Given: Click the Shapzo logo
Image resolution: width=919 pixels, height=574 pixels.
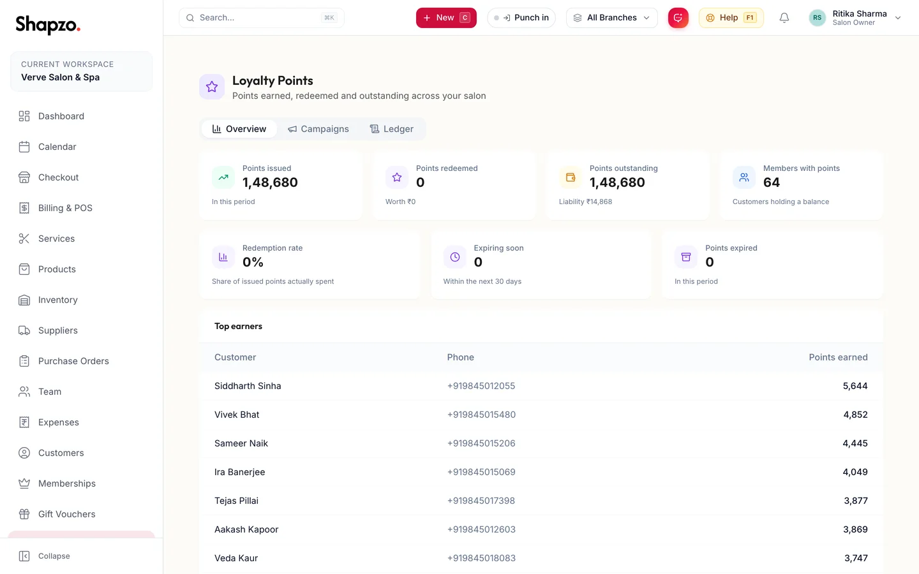Looking at the screenshot, I should click(x=48, y=24).
